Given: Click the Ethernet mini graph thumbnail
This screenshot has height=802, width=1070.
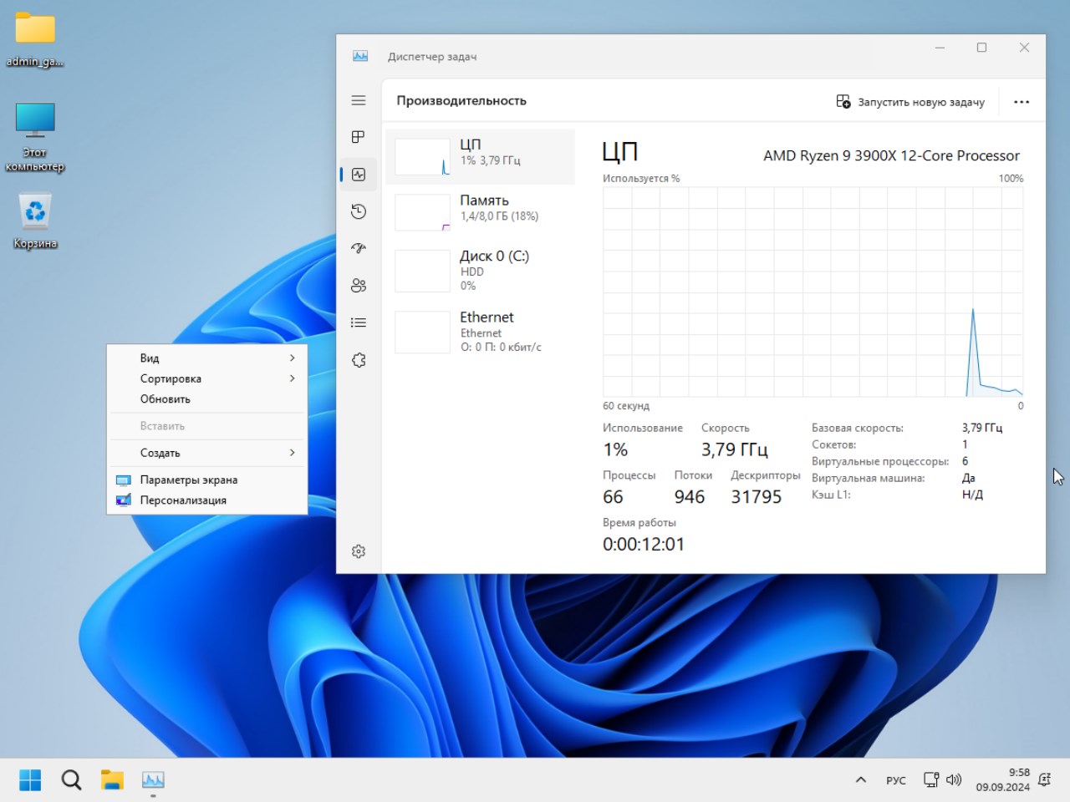Looking at the screenshot, I should click(x=422, y=332).
